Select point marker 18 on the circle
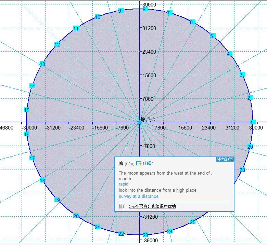267x245 pixels. tap(42, 180)
